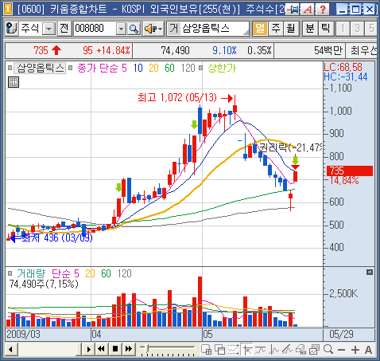Click the 전 button beside stock type
380x361 pixels.
(64, 28)
